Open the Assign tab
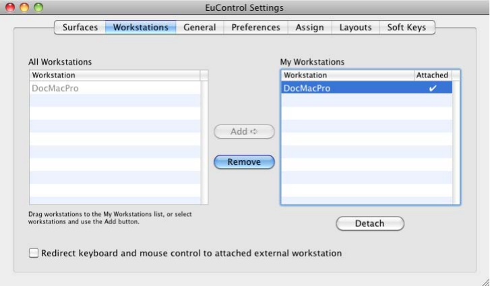Image resolution: width=490 pixels, height=286 pixels. [309, 28]
